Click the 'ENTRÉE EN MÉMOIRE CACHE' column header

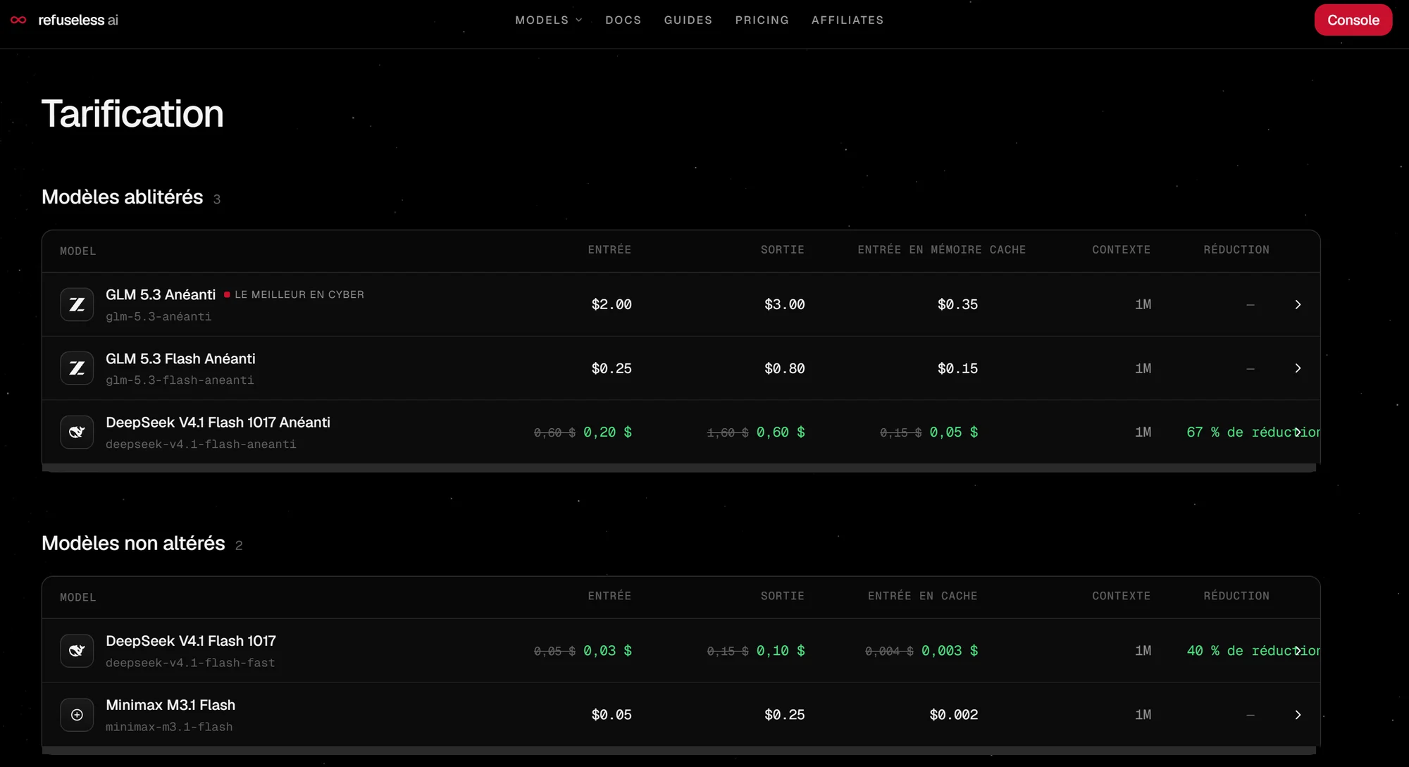[941, 250]
